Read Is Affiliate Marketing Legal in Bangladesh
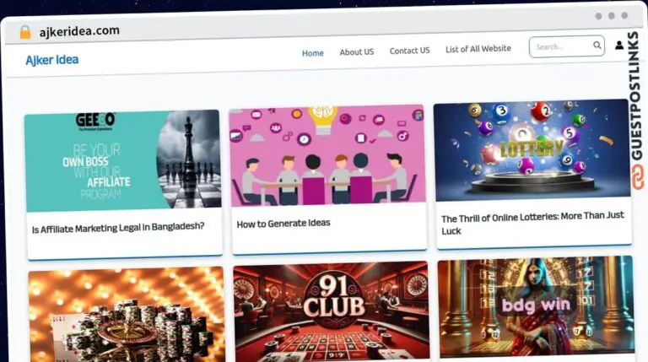This screenshot has height=362, width=648. pyautogui.click(x=118, y=228)
